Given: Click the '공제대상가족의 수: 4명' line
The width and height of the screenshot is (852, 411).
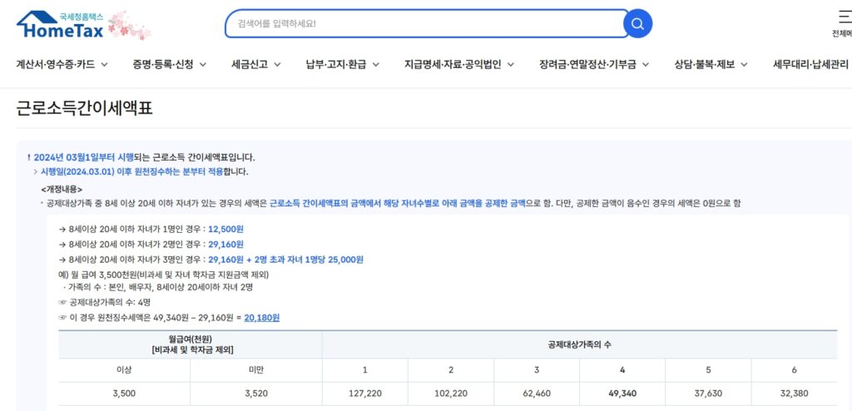Looking at the screenshot, I should 104,302.
